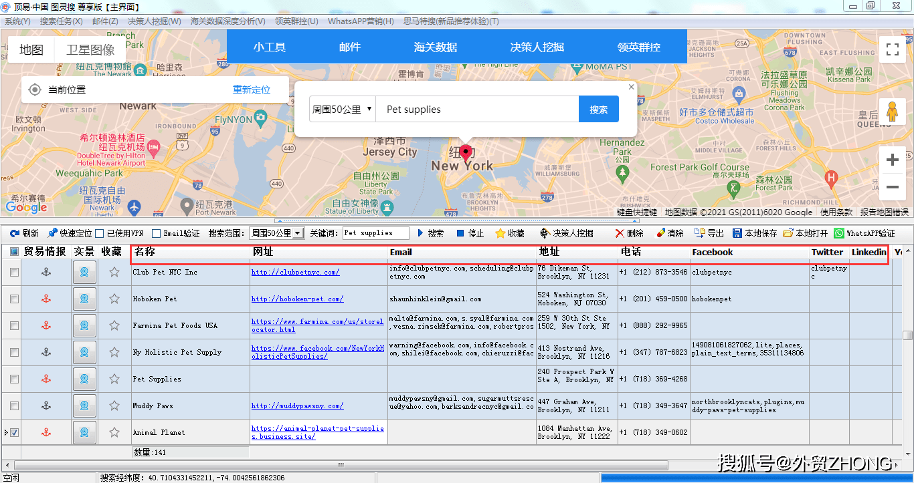Open the Street View pegman on the map
Screen dimensions: 914x483
point(892,112)
